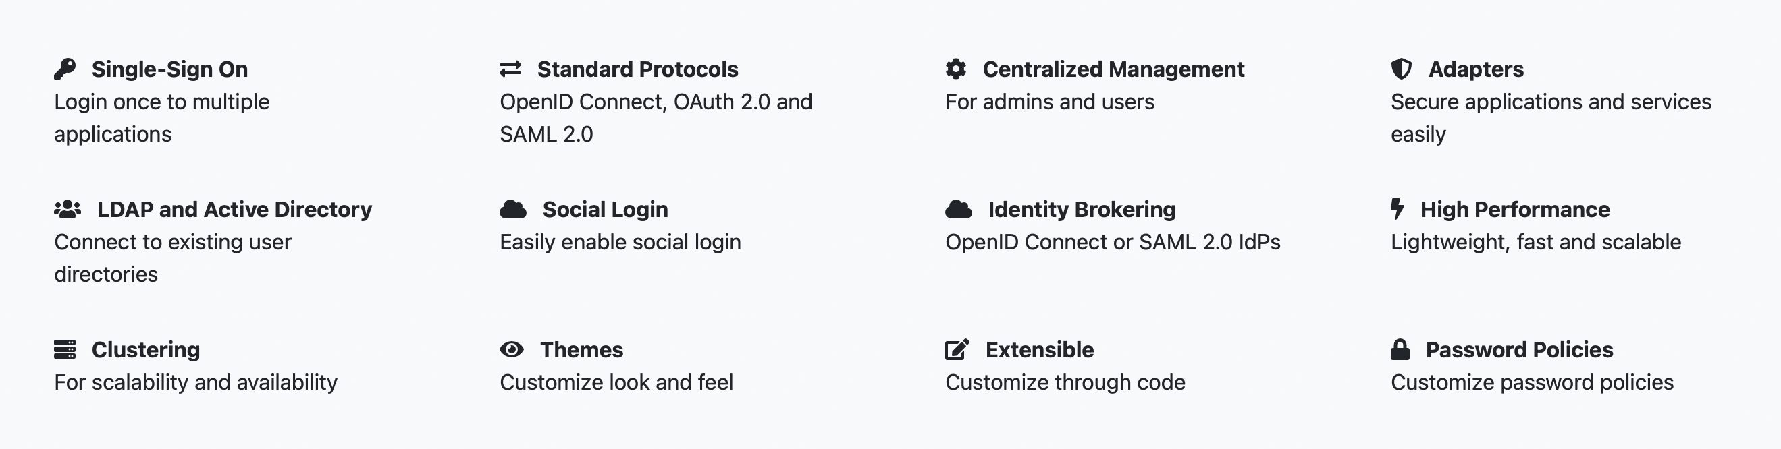The image size is (1781, 449).
Task: Click the lightning bolt High Performance icon
Action: pos(1398,209)
